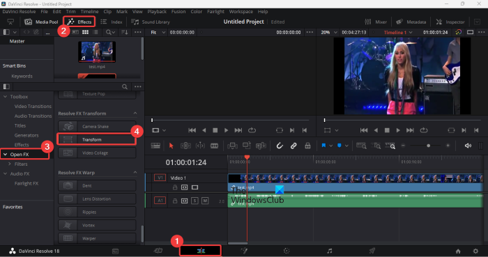Activate the selection mode arrow tool

pyautogui.click(x=171, y=146)
